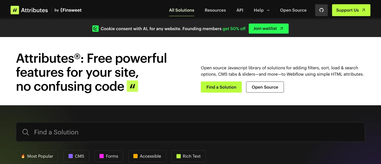This screenshot has width=381, height=164.
Task: Click the Support Us button
Action: [351, 10]
